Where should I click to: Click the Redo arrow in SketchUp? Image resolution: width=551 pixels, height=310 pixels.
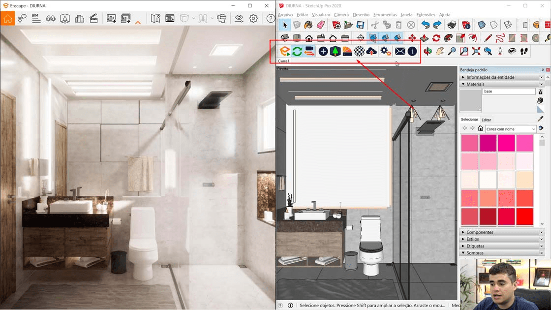tap(437, 25)
